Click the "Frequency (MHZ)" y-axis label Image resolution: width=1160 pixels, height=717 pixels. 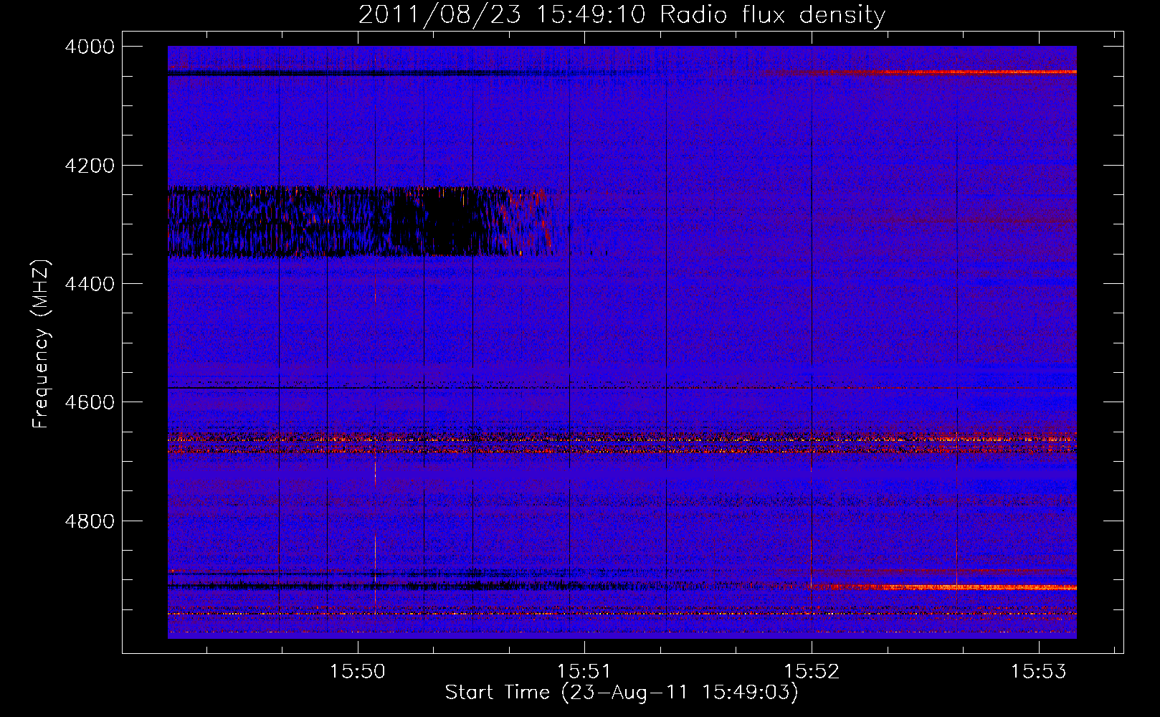click(41, 344)
